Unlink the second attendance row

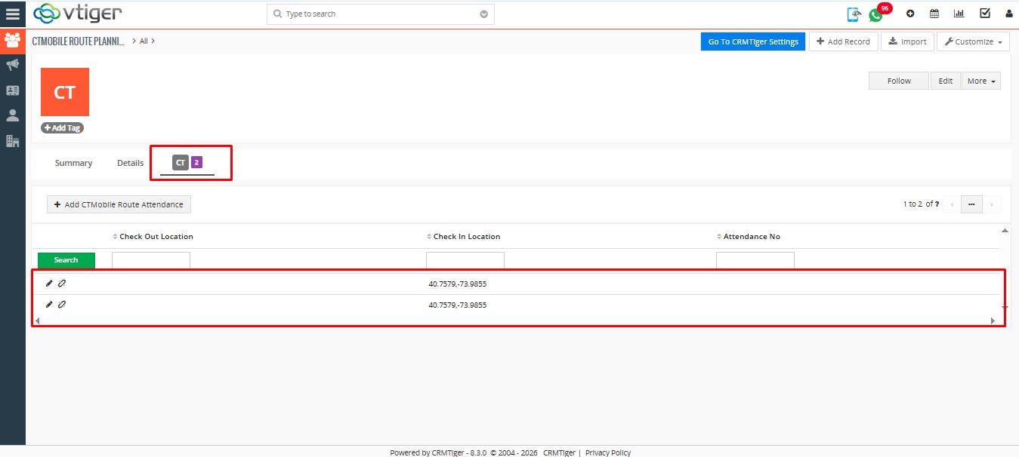click(62, 304)
